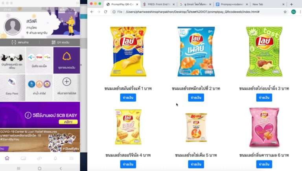Pay for the 1 baht potato chips

(x=128, y=98)
